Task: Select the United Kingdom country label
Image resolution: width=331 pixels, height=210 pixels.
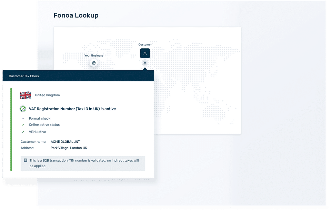Action: click(47, 95)
